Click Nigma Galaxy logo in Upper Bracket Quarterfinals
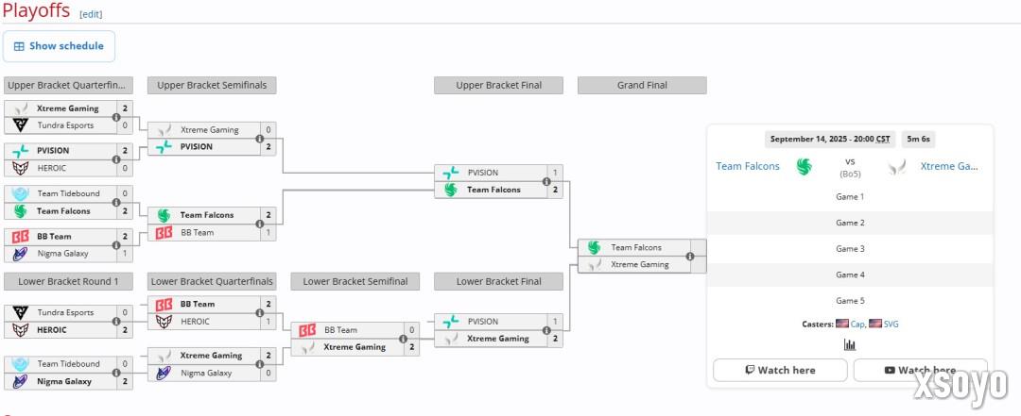The height and width of the screenshot is (416, 1021). coord(20,254)
